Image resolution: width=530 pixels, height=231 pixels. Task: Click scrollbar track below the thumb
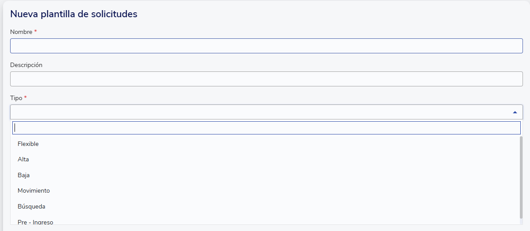pos(521,221)
